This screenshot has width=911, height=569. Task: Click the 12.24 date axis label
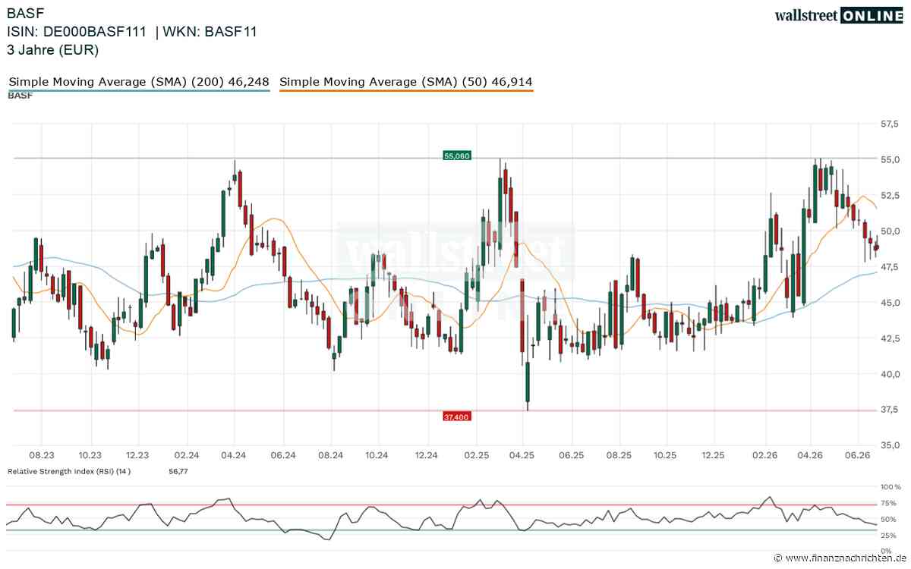point(427,455)
